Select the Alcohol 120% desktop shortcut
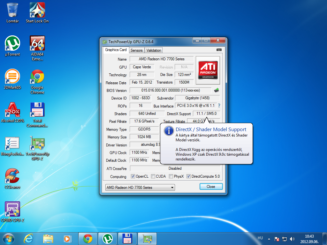Image resolution: width=327 pixels, height=245 pixels. coord(12,112)
